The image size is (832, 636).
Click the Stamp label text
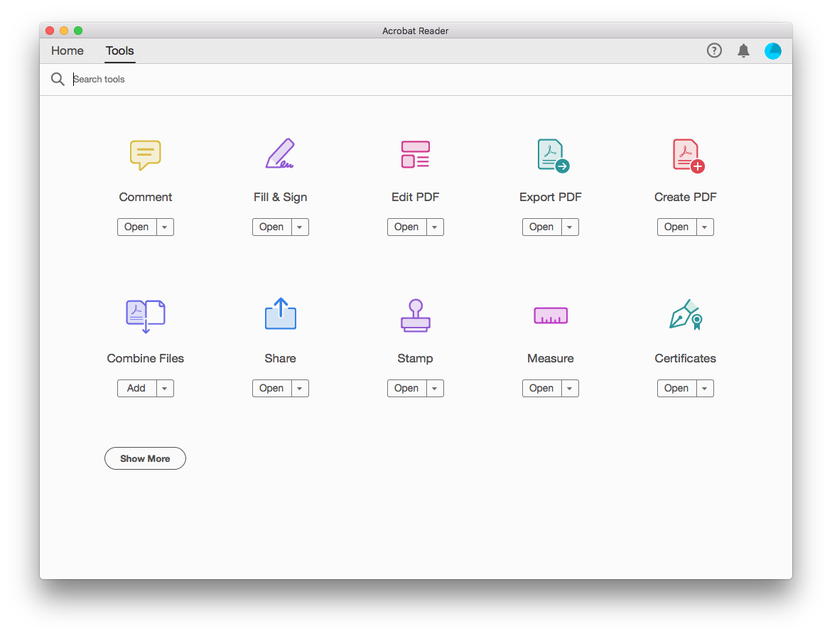[x=416, y=359]
